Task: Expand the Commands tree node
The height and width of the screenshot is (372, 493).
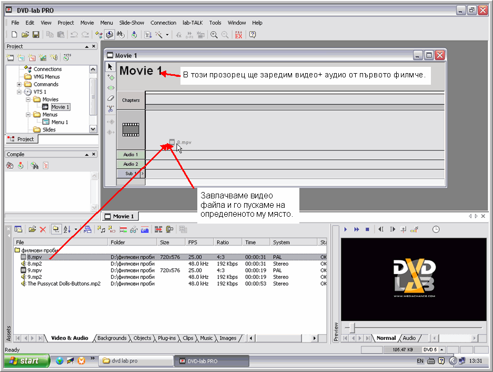Action: tap(19, 84)
